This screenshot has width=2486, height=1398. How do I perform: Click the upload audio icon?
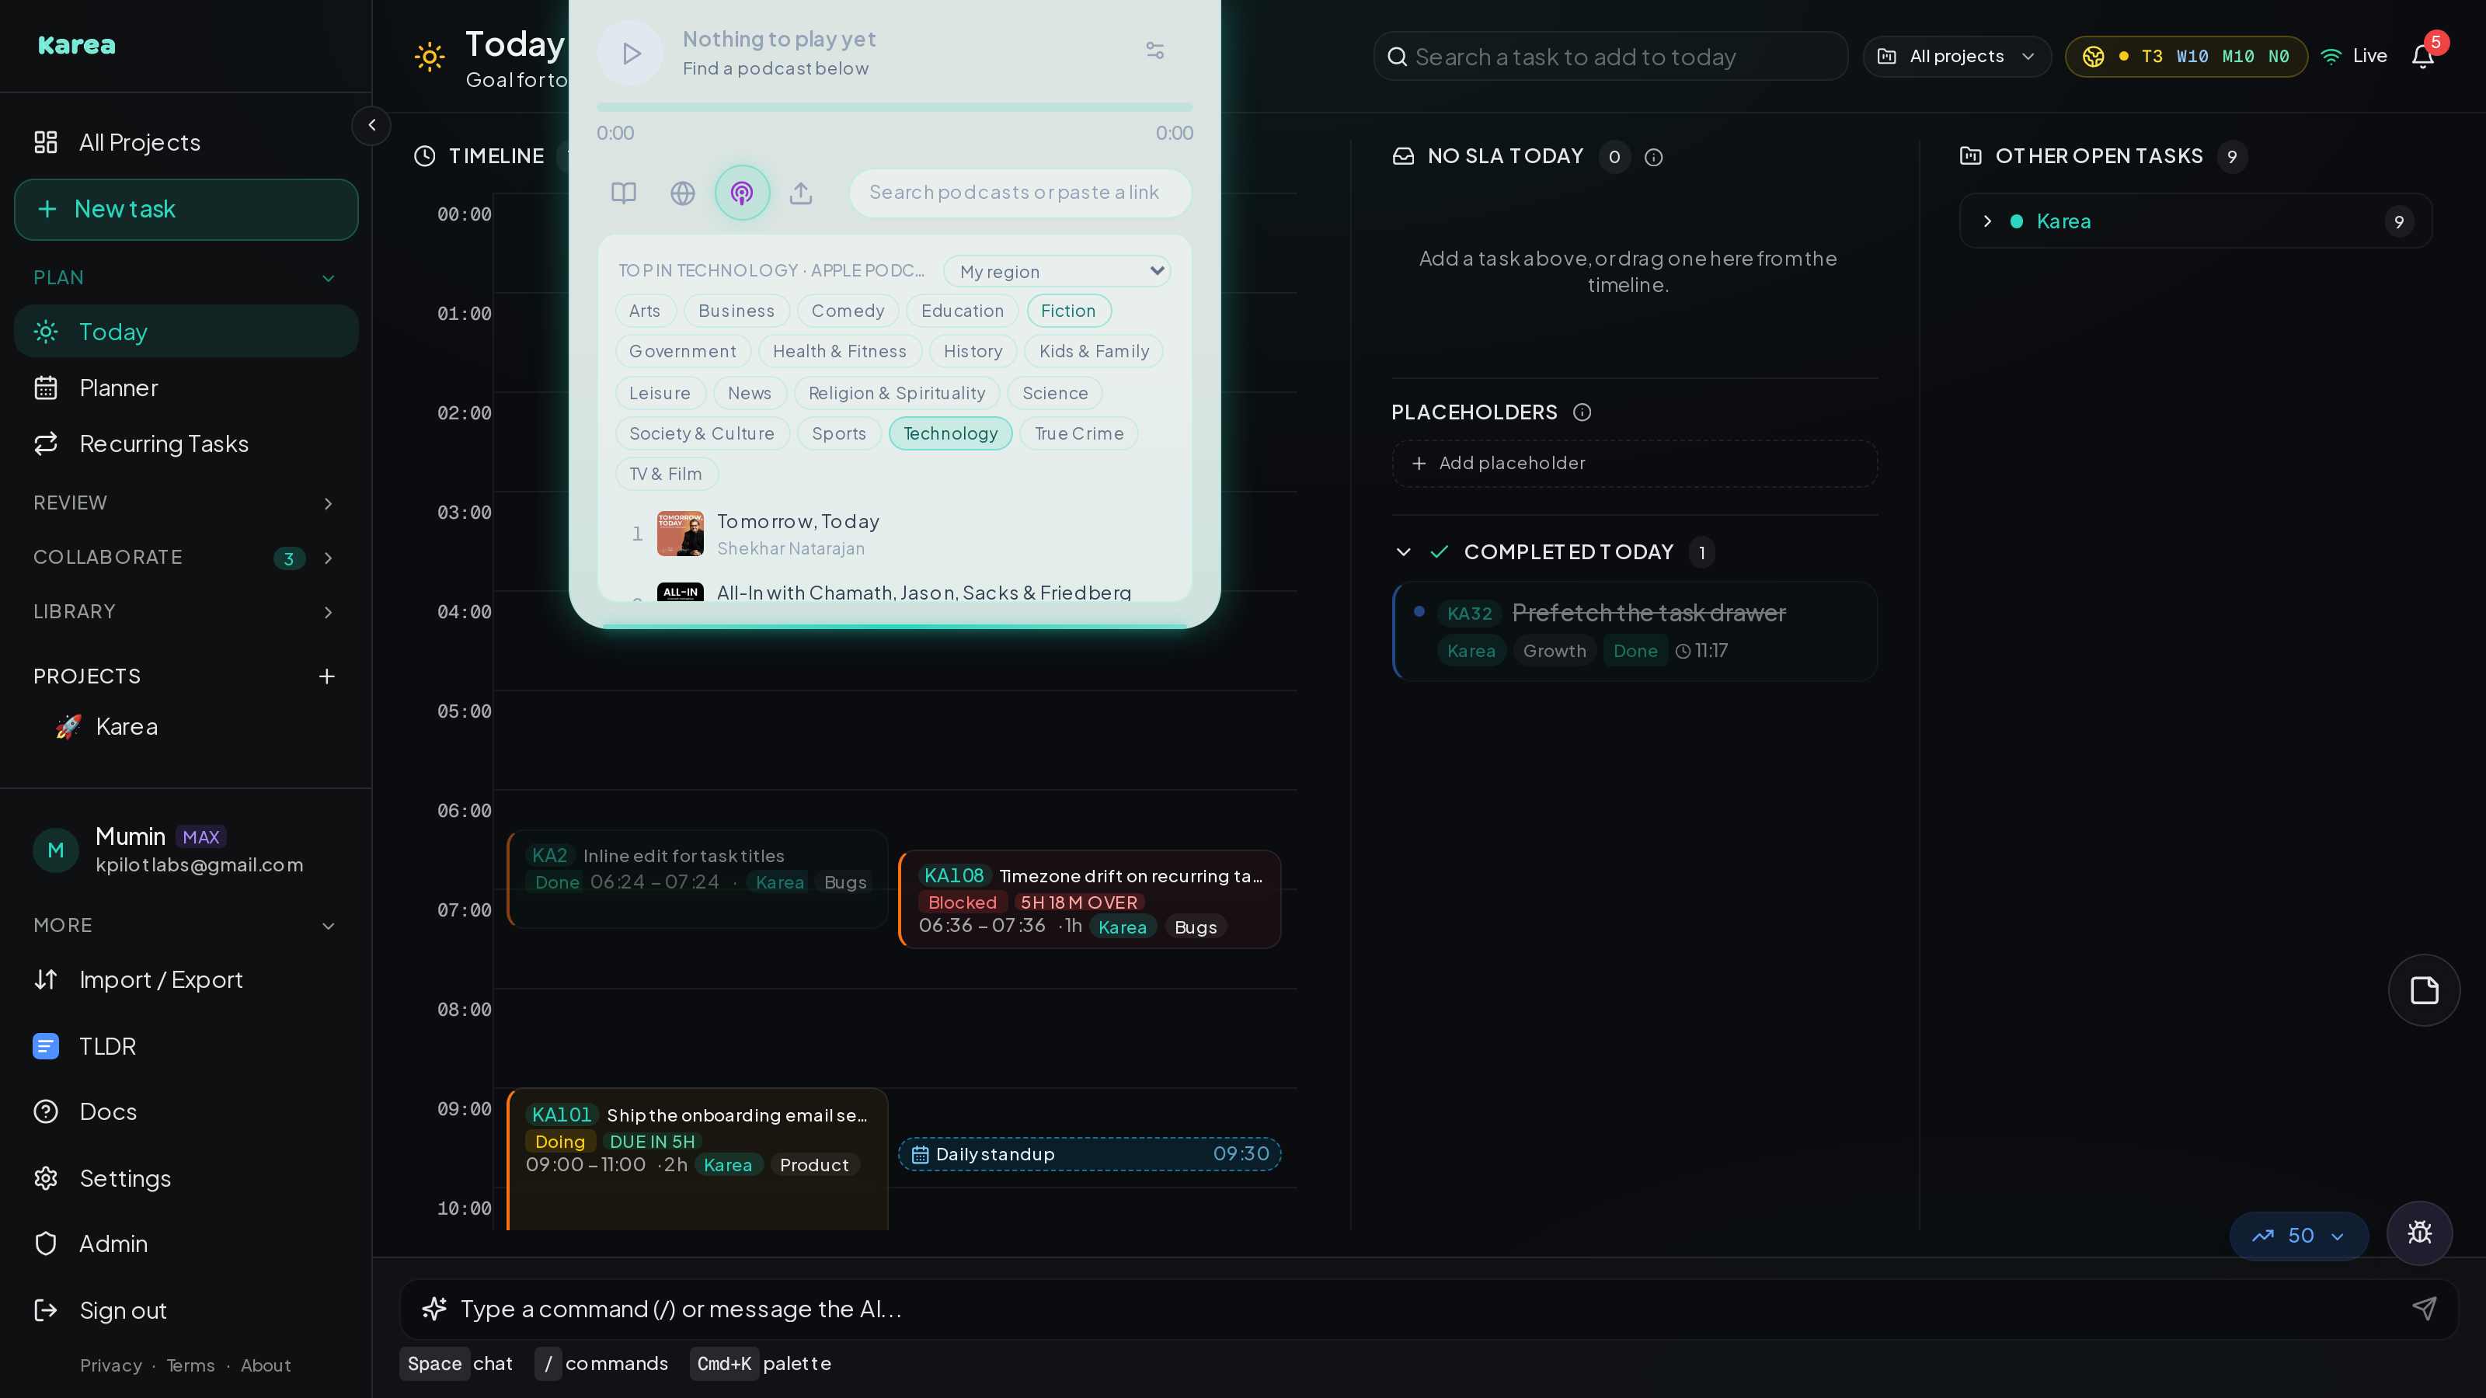click(x=801, y=193)
